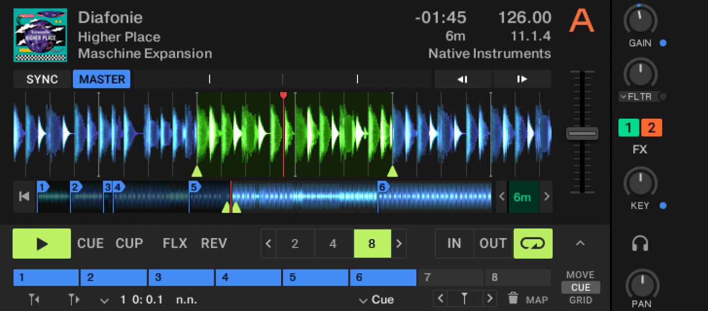Click the loop OUT button
The image size is (708, 311).
493,244
